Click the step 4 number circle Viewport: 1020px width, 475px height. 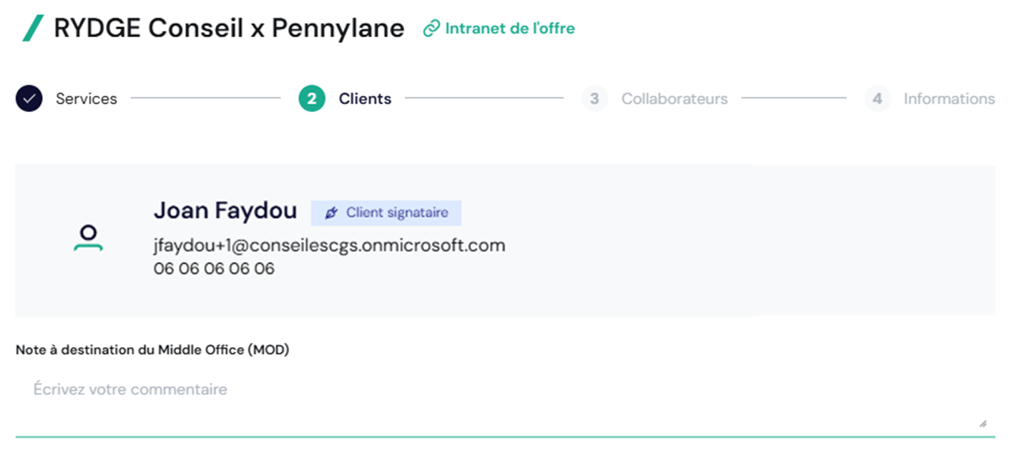coord(878,99)
